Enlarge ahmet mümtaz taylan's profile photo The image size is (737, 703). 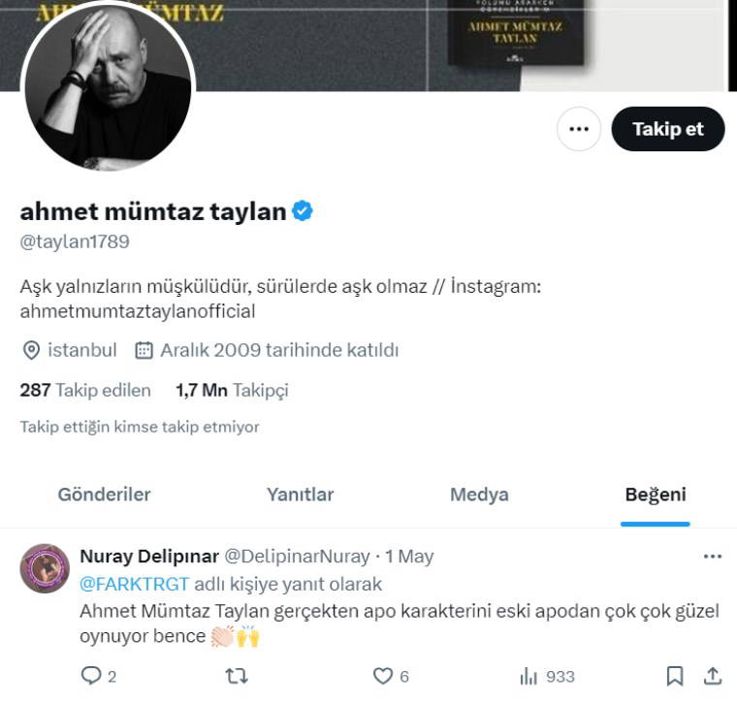[108, 87]
